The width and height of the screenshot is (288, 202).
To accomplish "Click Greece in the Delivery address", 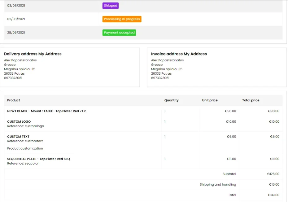I will tap(10, 65).
